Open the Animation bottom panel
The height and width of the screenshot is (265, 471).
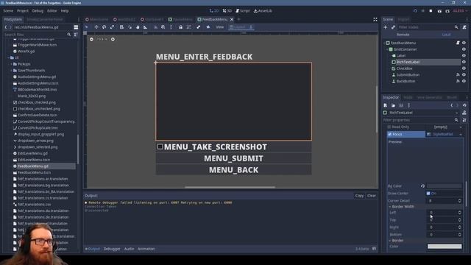tap(146, 249)
